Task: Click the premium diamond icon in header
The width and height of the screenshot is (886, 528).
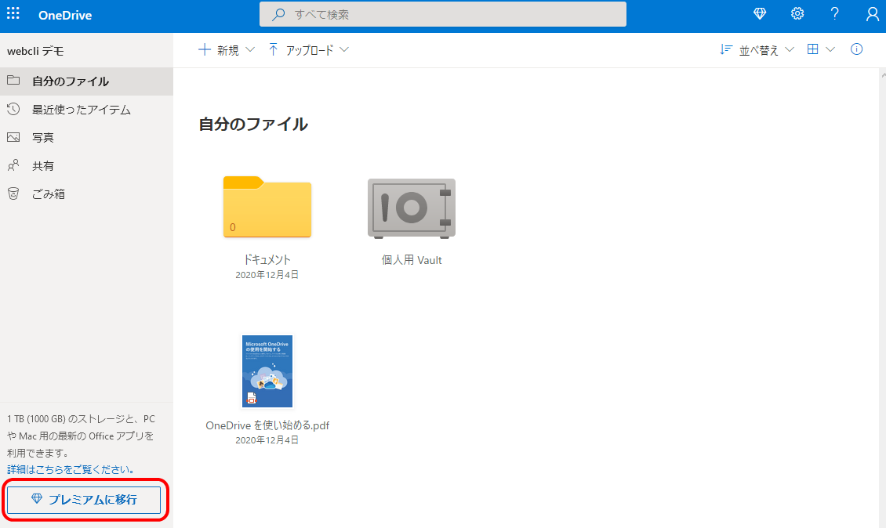Action: click(760, 14)
